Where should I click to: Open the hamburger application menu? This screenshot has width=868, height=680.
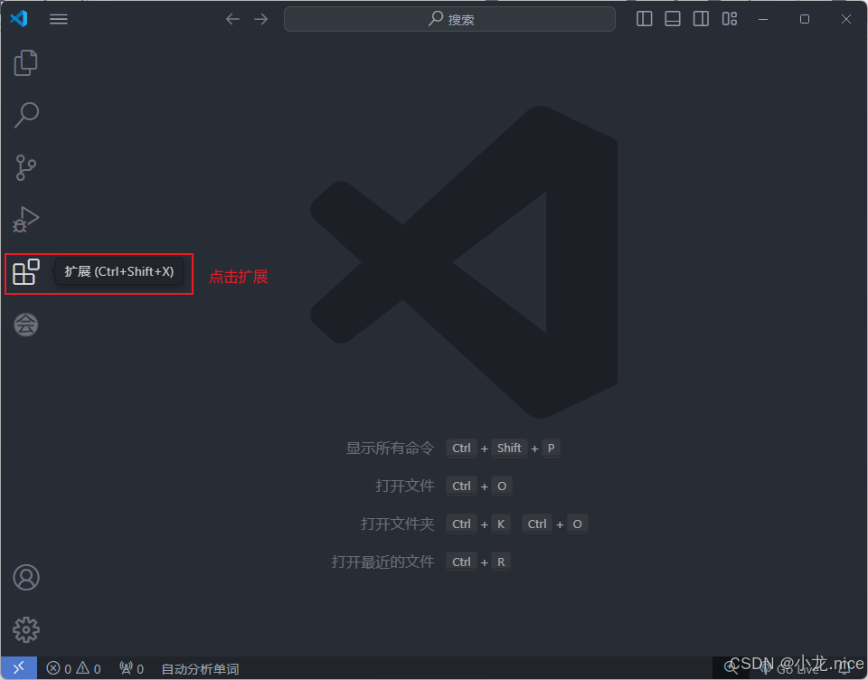pos(58,19)
